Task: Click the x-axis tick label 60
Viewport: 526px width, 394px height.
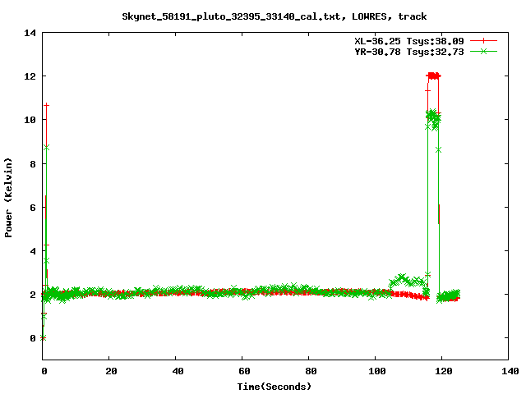Action: pos(244,371)
